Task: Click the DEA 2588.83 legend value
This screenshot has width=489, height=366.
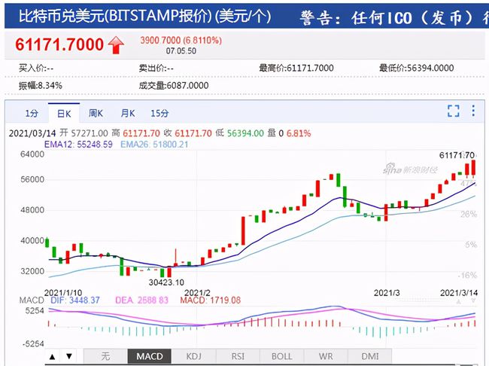Action: pos(141,300)
